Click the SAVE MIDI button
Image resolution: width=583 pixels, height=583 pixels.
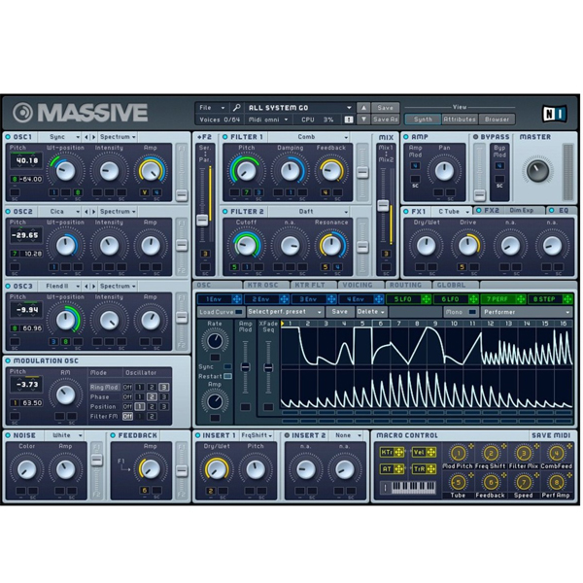click(551, 435)
